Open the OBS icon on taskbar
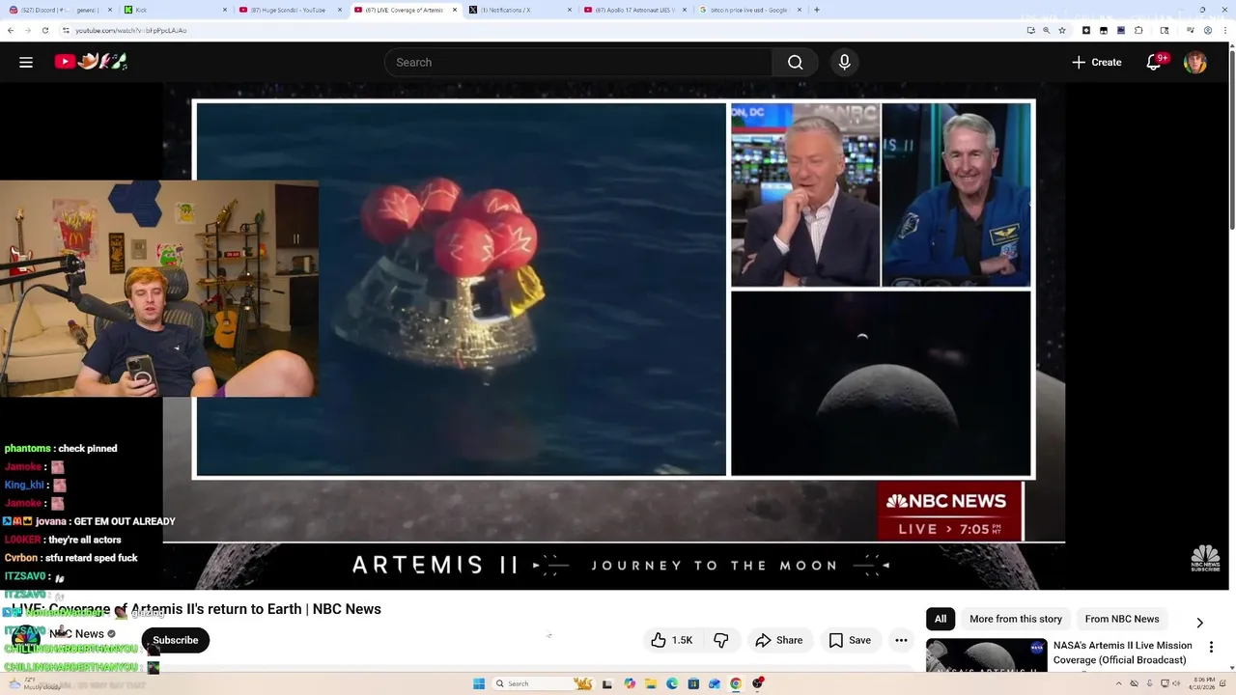 pyautogui.click(x=758, y=683)
